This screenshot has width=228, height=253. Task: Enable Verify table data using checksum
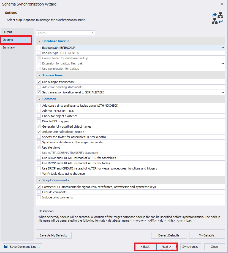point(39,174)
